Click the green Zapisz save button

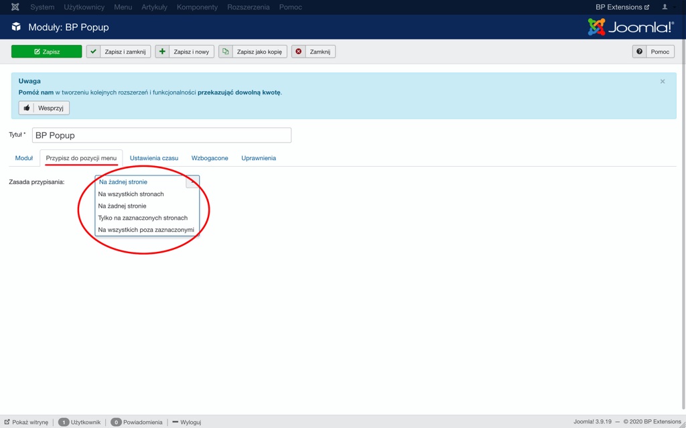(46, 52)
